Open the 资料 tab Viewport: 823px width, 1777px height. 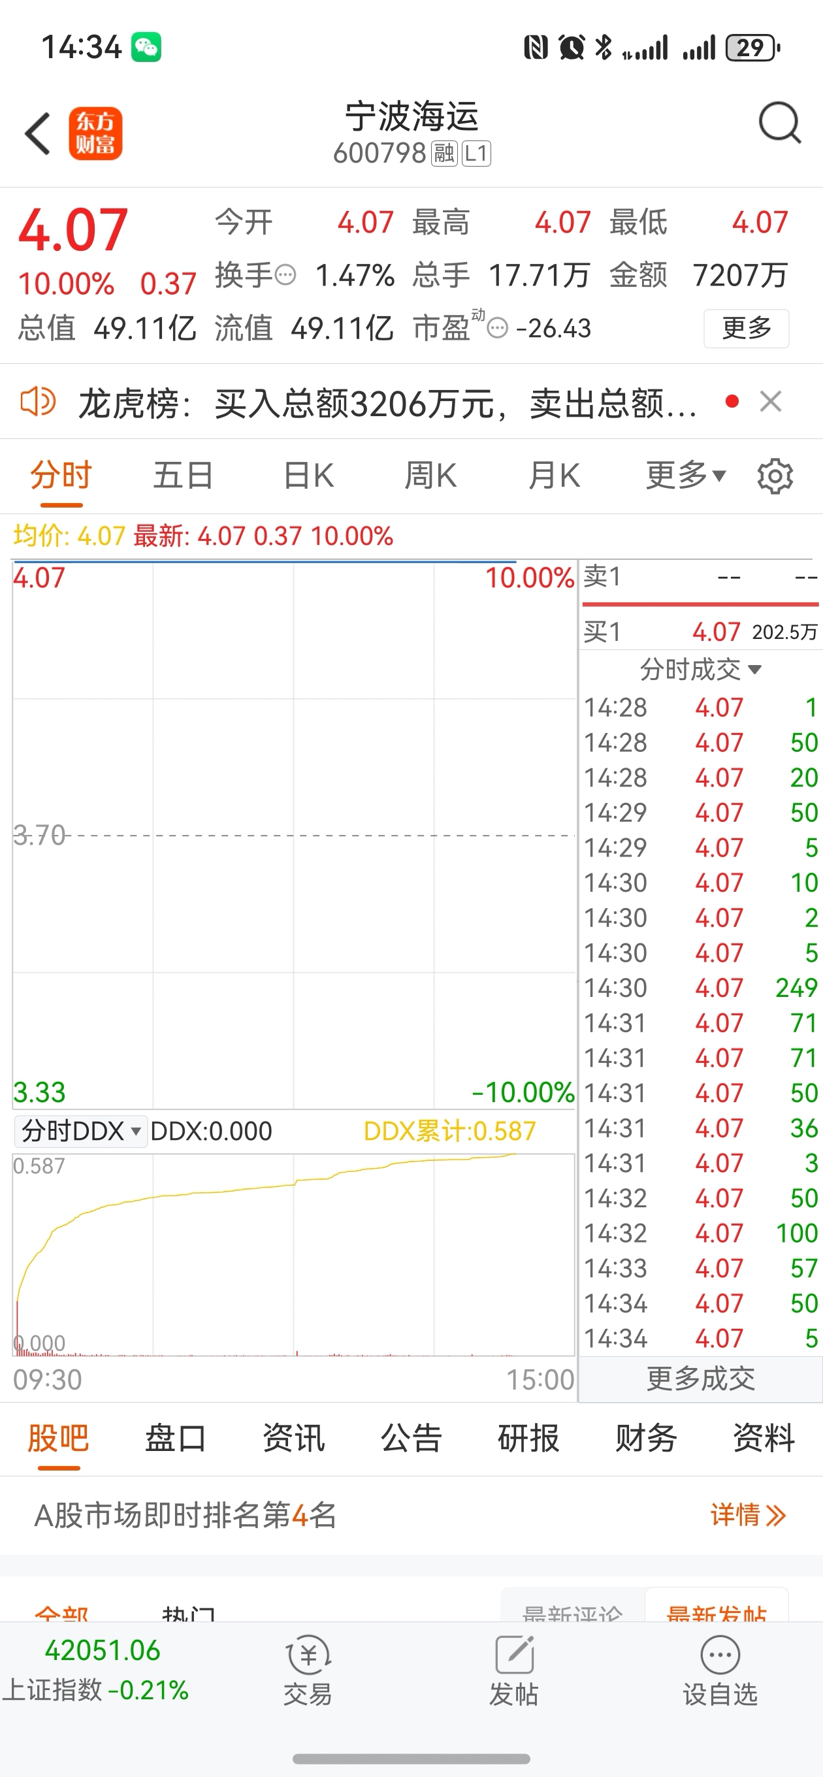click(764, 1439)
